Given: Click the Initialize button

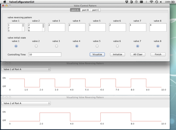Looking at the screenshot, I should [x=117, y=55].
